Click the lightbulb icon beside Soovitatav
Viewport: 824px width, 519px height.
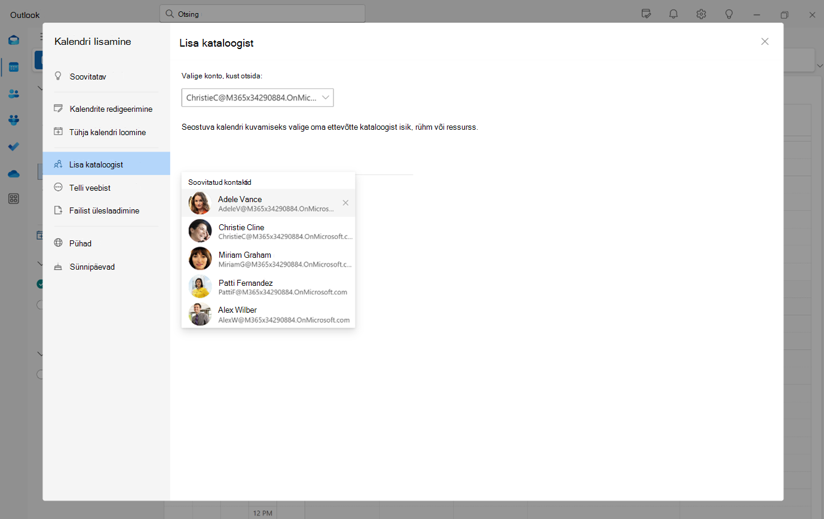pyautogui.click(x=58, y=76)
